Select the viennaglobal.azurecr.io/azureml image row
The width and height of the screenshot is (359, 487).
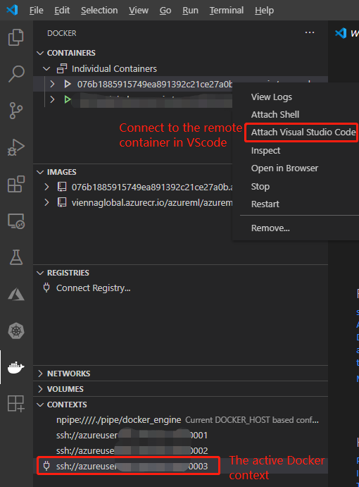pyautogui.click(x=133, y=202)
